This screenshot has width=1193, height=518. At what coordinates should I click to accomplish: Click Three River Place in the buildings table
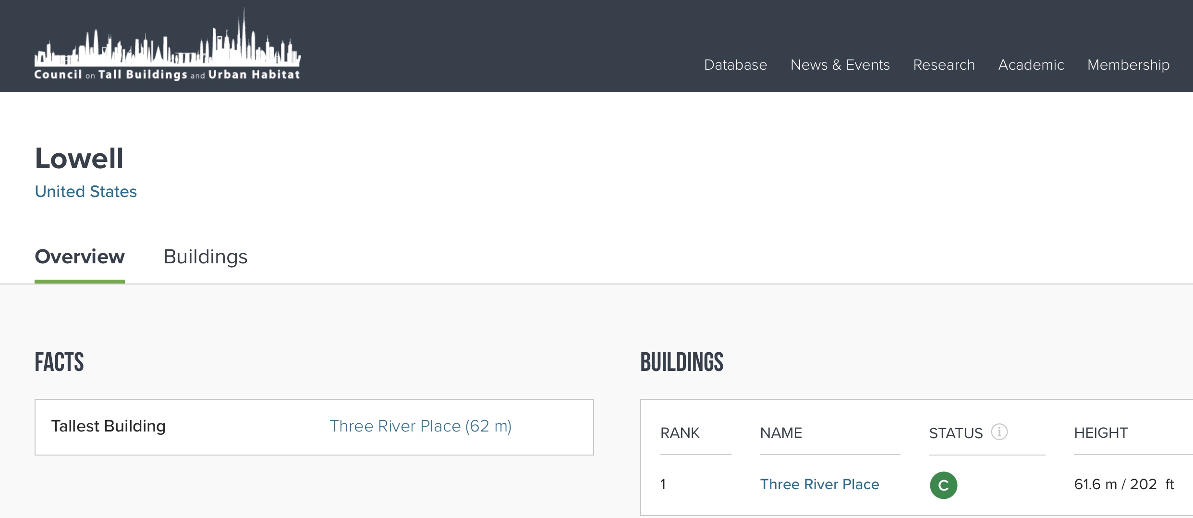click(819, 484)
